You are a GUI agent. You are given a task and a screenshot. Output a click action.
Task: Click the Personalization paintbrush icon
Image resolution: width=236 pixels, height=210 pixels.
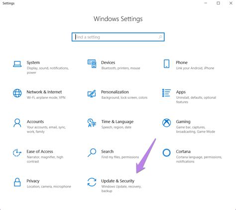pyautogui.click(x=92, y=94)
